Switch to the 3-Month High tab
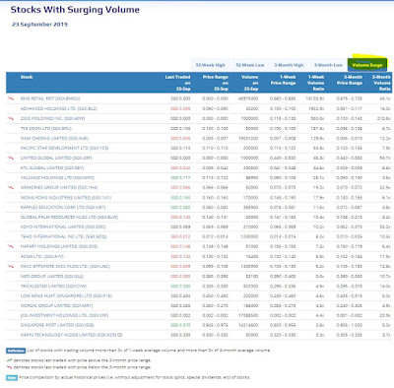Screen dimensions: 394x388 (x=289, y=65)
